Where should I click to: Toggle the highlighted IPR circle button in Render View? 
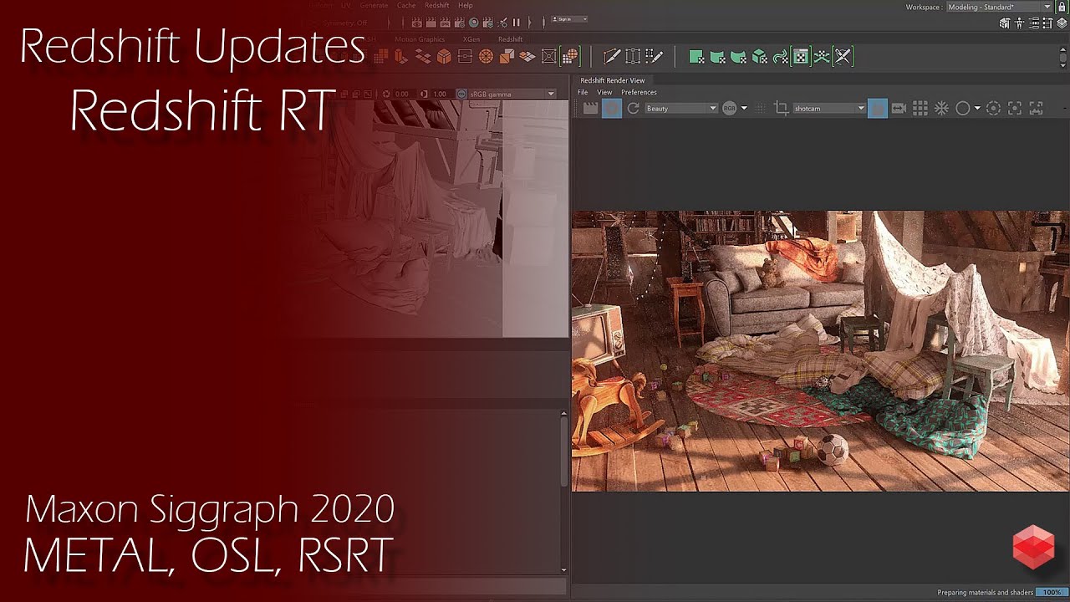(x=612, y=108)
